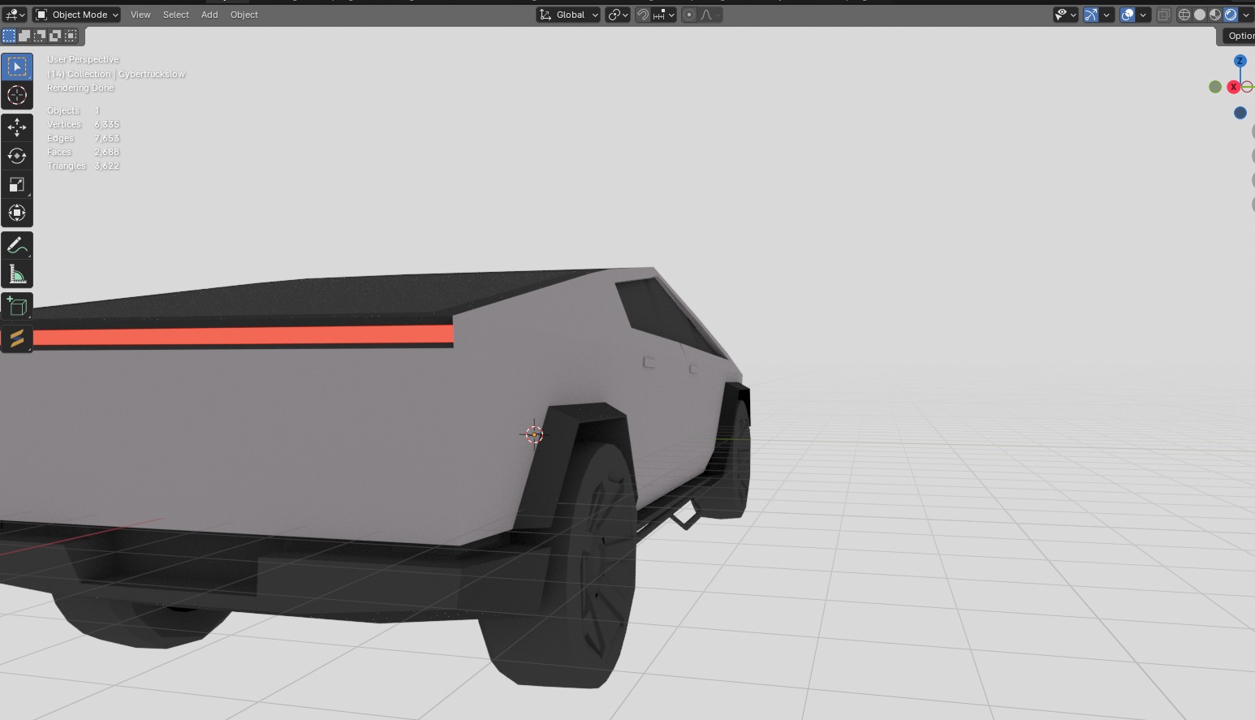Open the pivot point dropdown

point(618,15)
